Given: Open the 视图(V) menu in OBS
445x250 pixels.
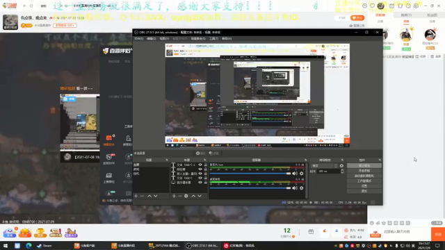Looking at the screenshot, I should click(x=164, y=39).
